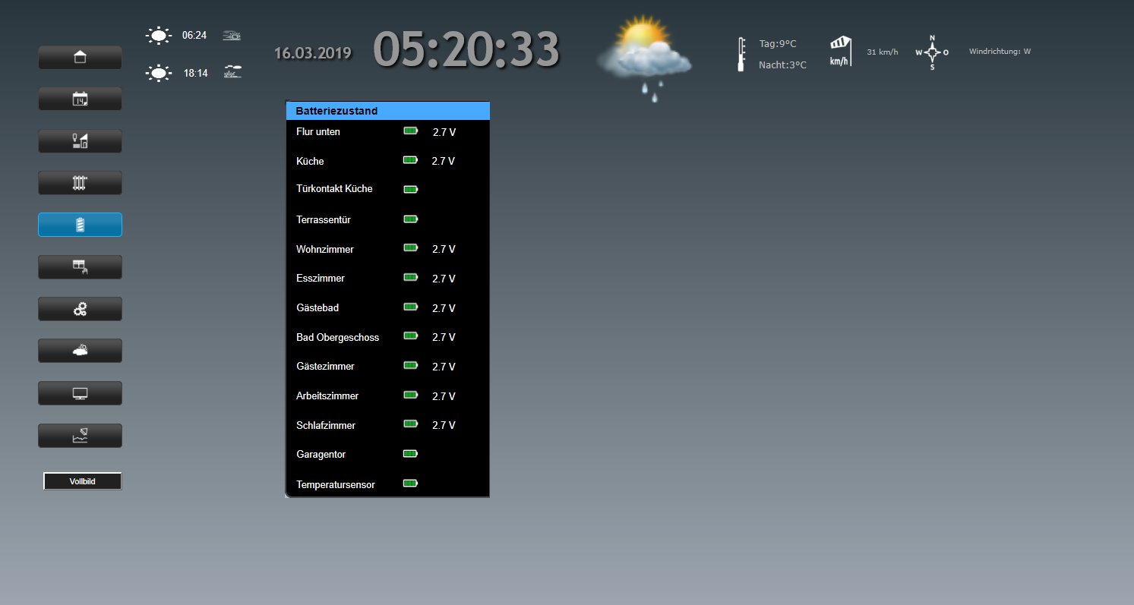
Task: Select the Temperatursensor label
Action: (336, 484)
